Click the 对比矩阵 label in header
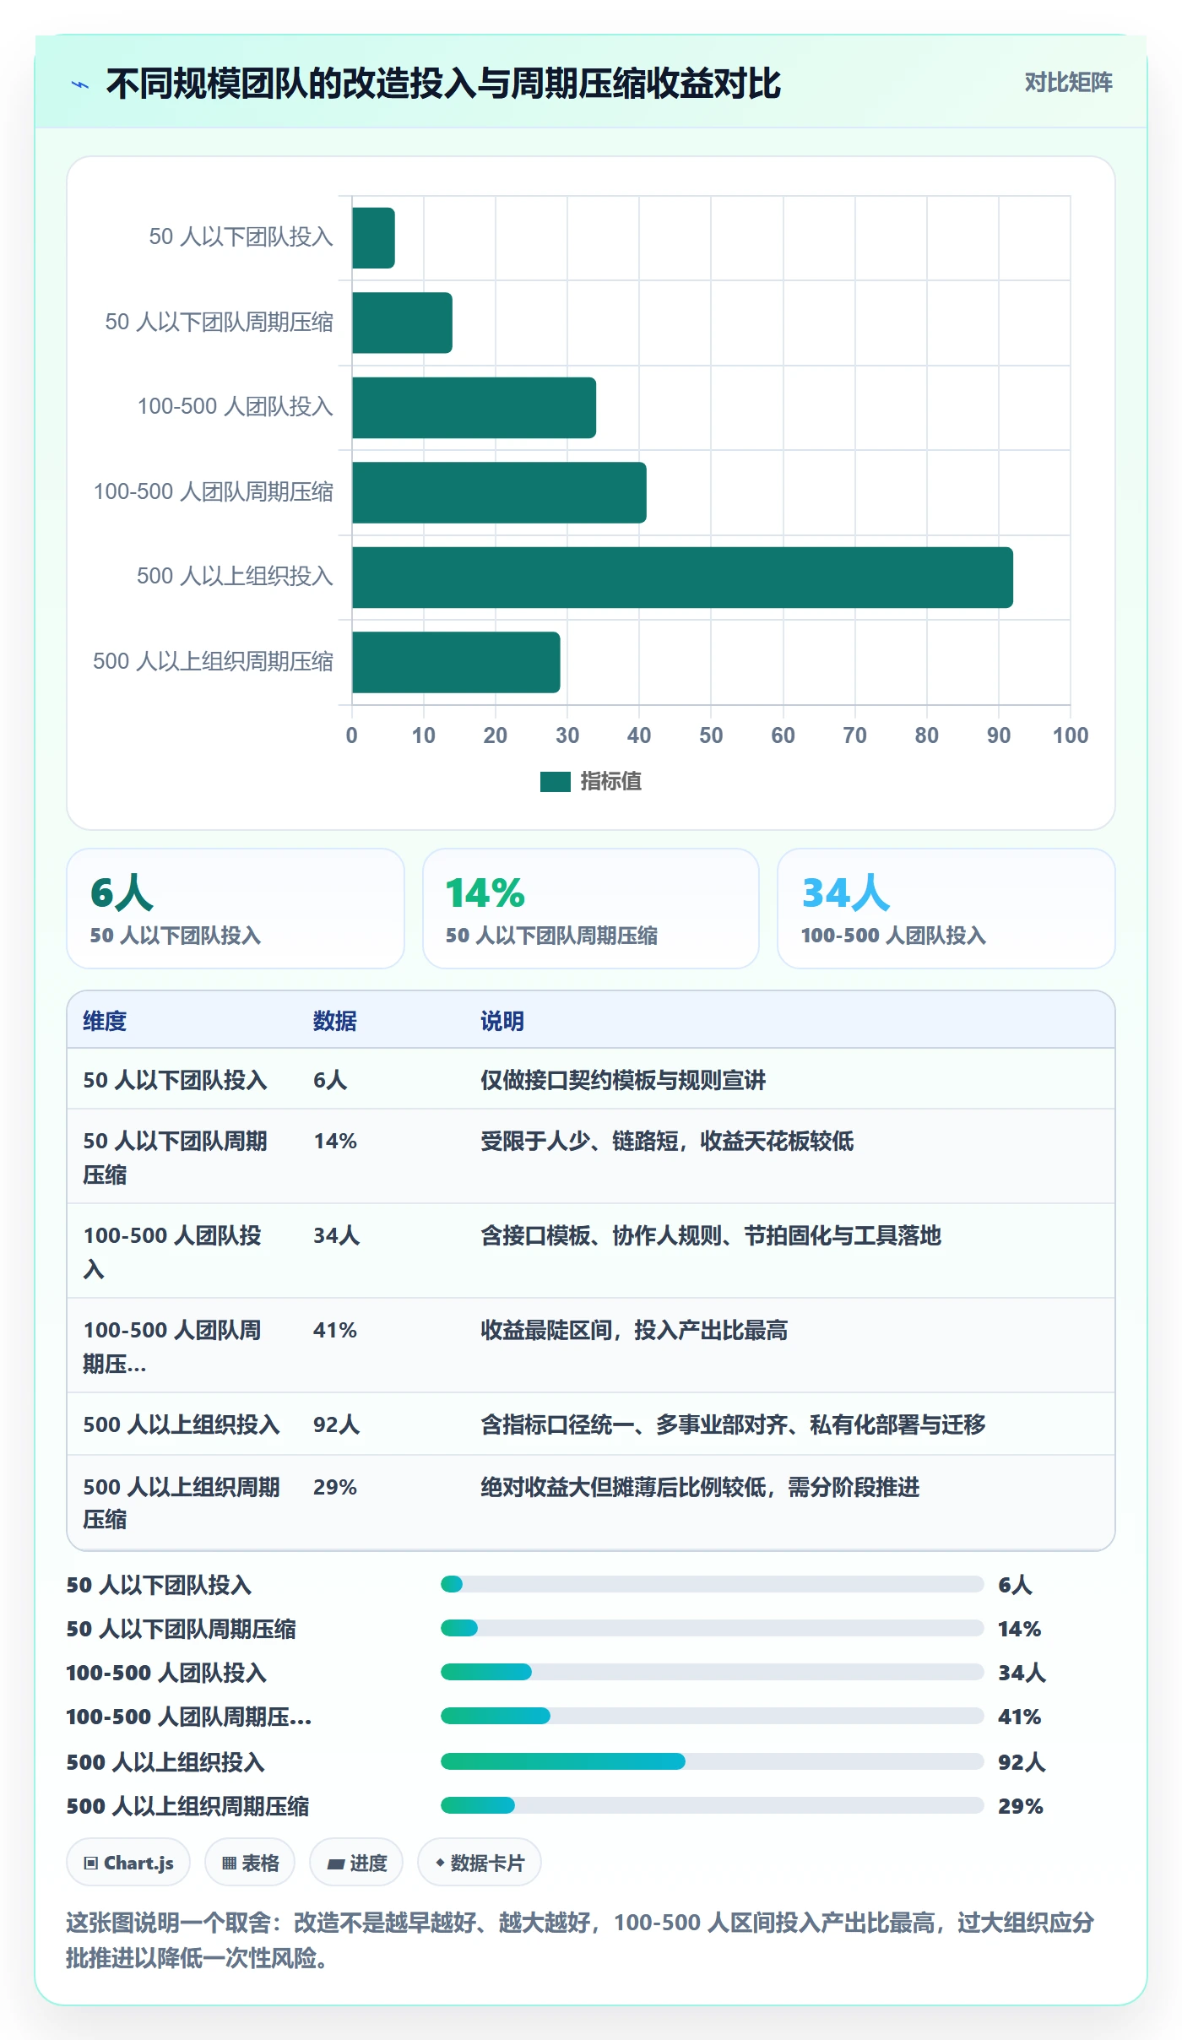The width and height of the screenshot is (1182, 2040). point(1068,83)
